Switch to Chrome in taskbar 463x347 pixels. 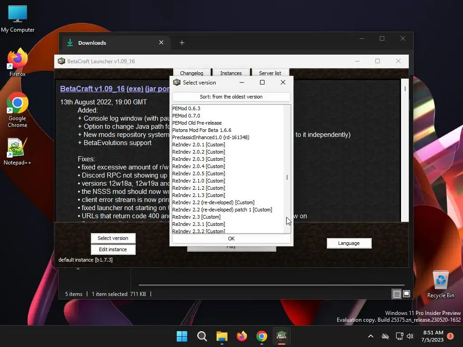pos(262,336)
